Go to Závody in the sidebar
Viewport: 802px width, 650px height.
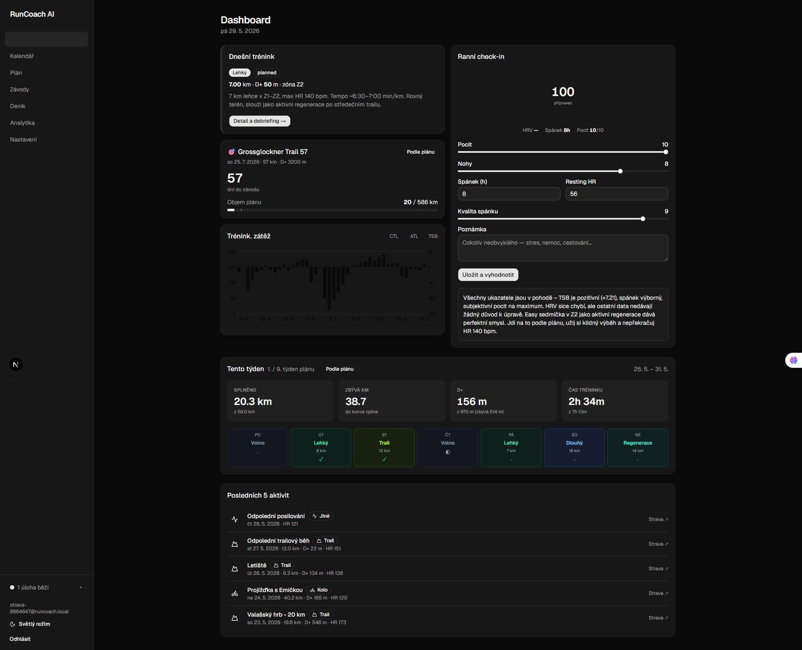pos(46,89)
